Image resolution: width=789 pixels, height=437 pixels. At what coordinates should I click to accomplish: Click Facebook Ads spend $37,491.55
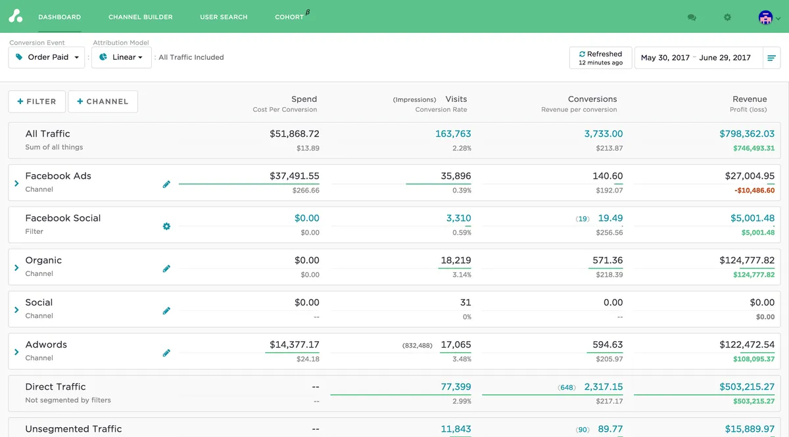[x=295, y=176]
